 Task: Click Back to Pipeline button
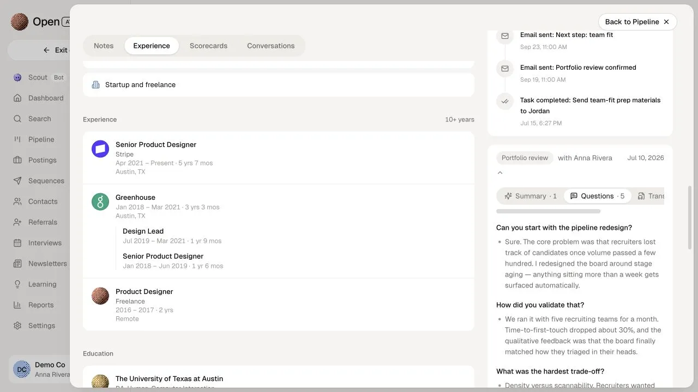(x=637, y=22)
